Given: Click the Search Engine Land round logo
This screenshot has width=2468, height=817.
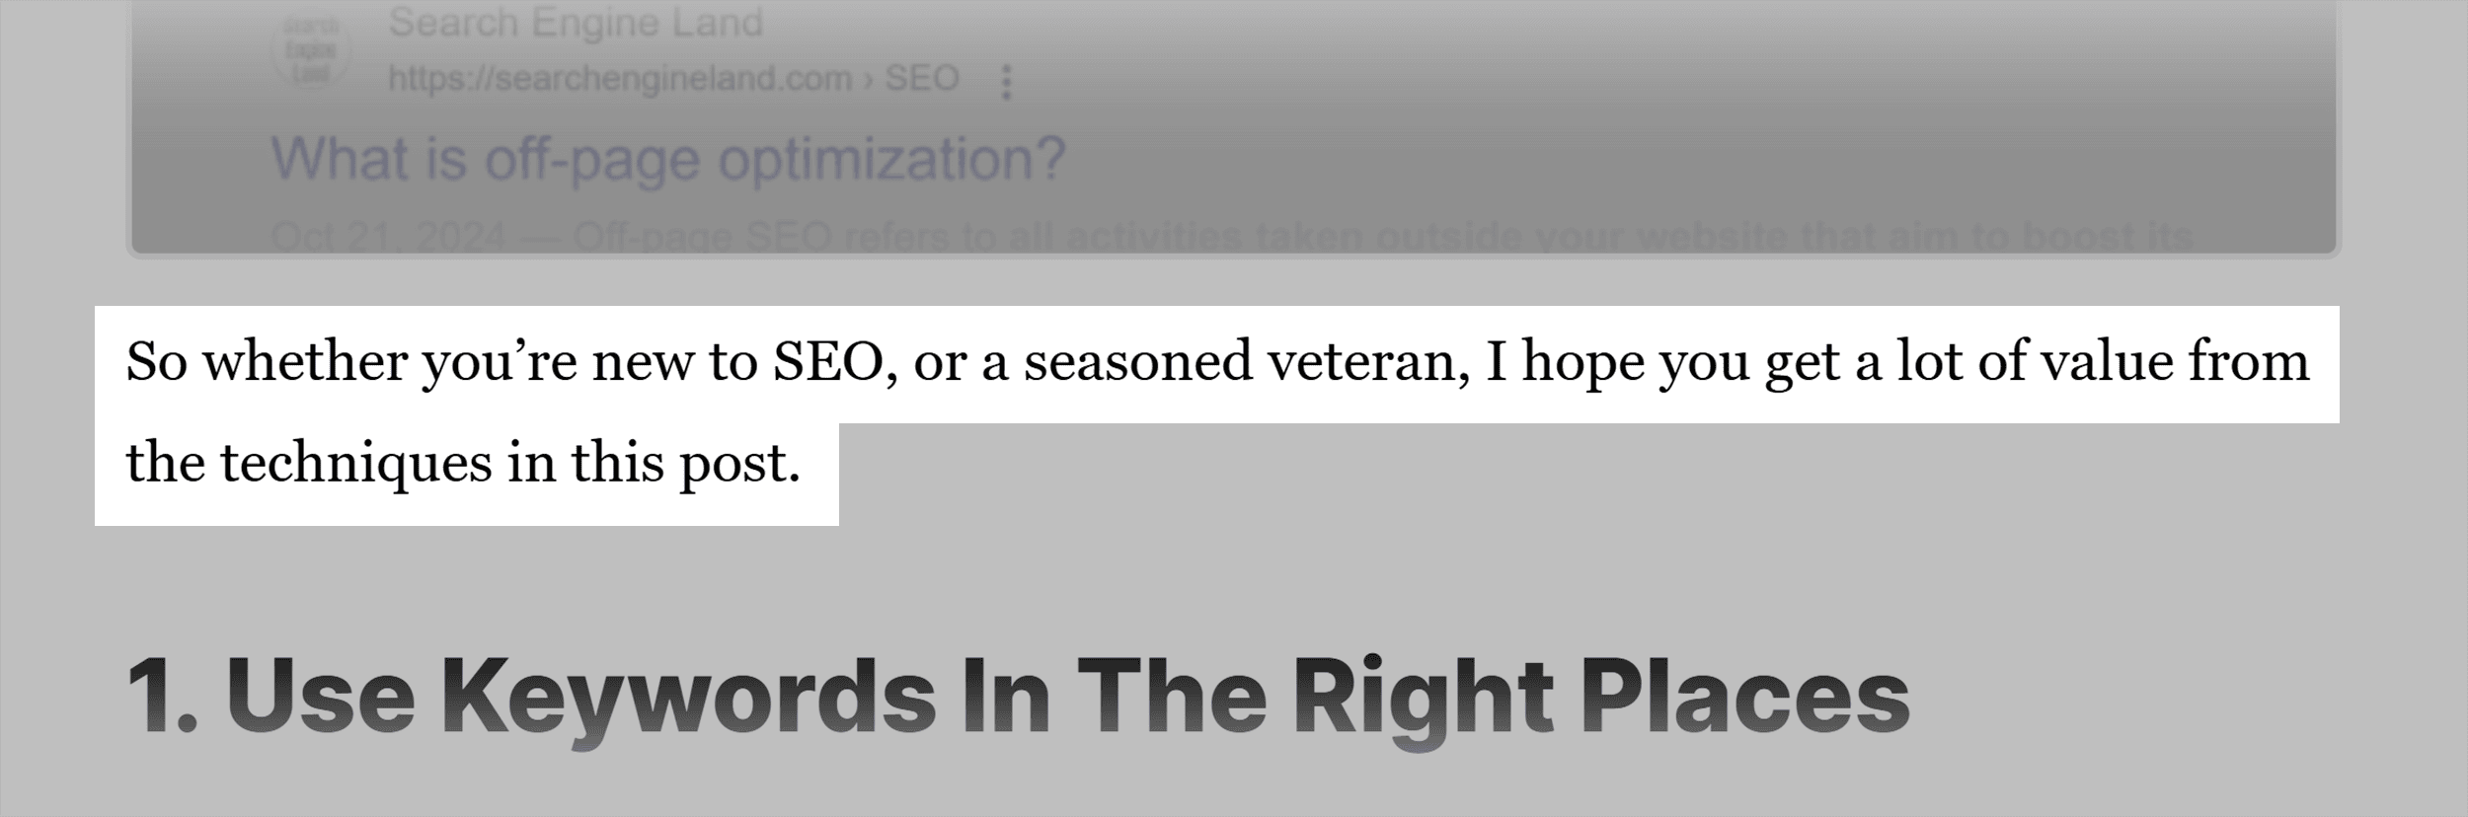Looking at the screenshot, I should point(311,49).
